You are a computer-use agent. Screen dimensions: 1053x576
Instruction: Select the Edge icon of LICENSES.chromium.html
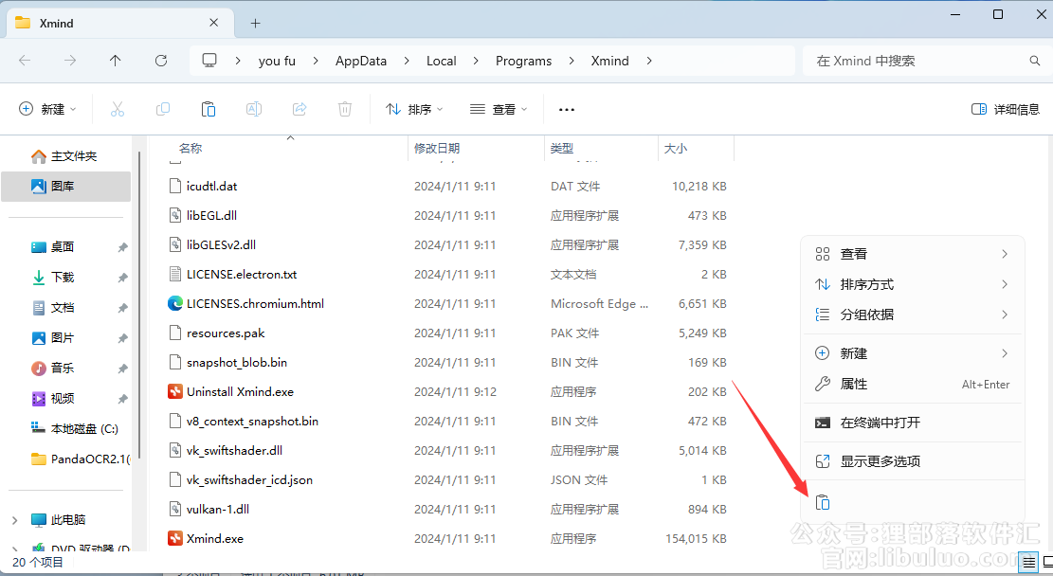[x=175, y=303]
